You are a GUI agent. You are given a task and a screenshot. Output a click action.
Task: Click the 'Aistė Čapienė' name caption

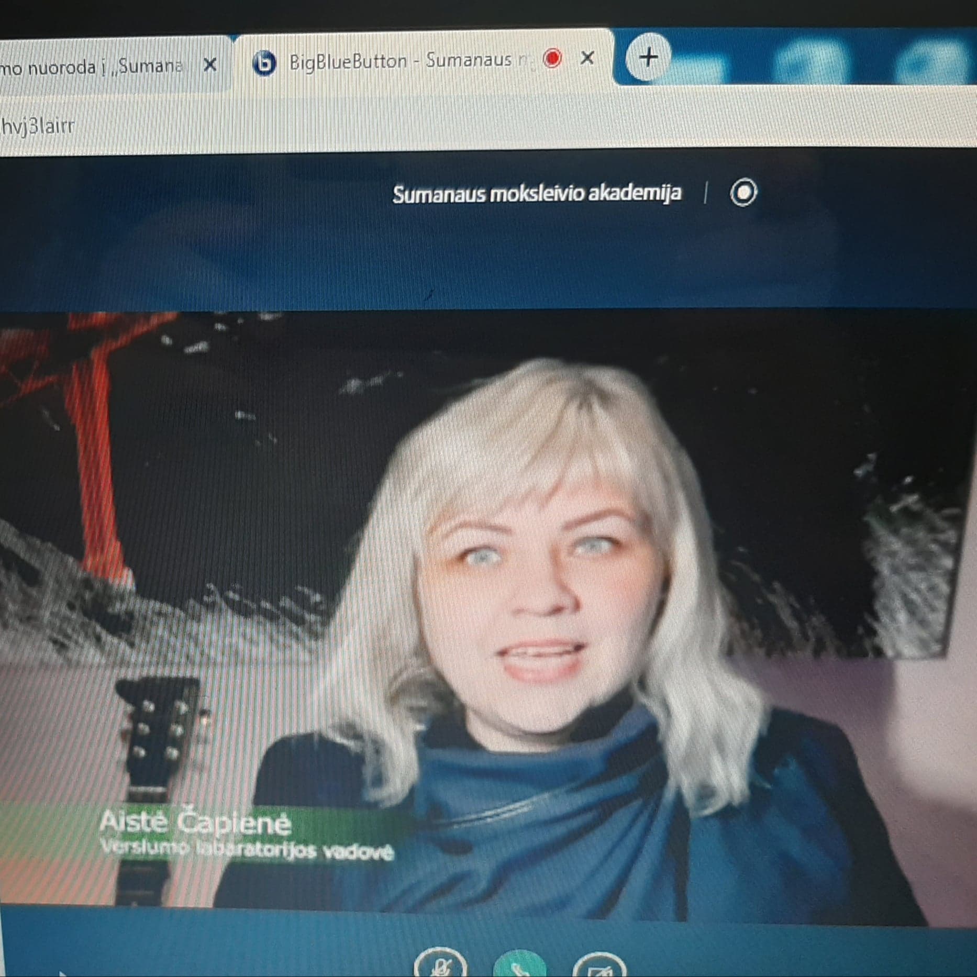point(195,821)
